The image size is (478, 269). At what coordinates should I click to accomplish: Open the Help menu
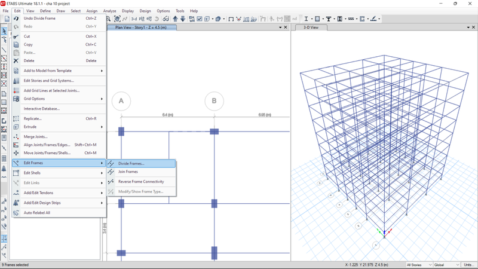click(194, 11)
